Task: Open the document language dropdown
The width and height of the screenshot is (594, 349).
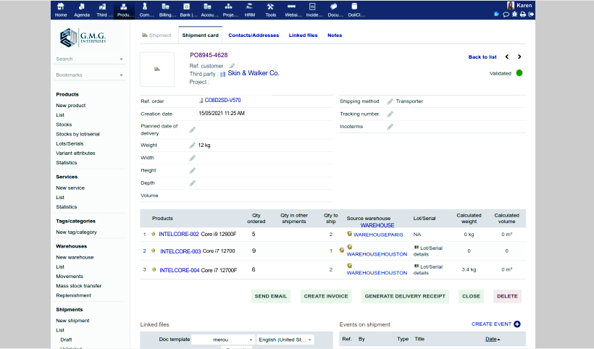Action: 285,340
